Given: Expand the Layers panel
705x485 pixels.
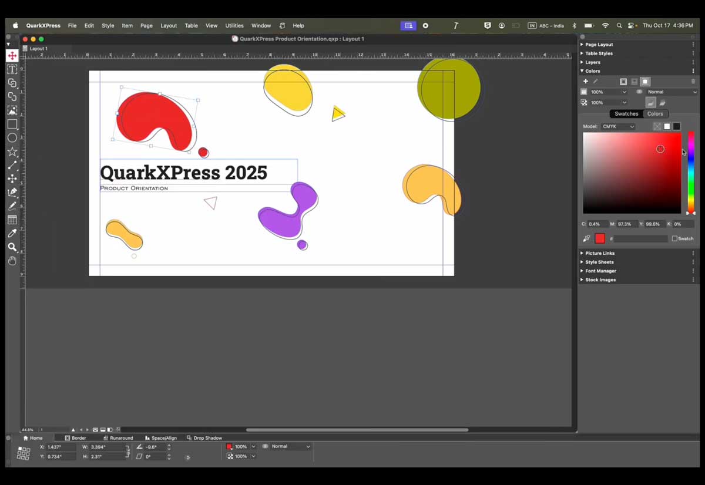Looking at the screenshot, I should tap(592, 62).
